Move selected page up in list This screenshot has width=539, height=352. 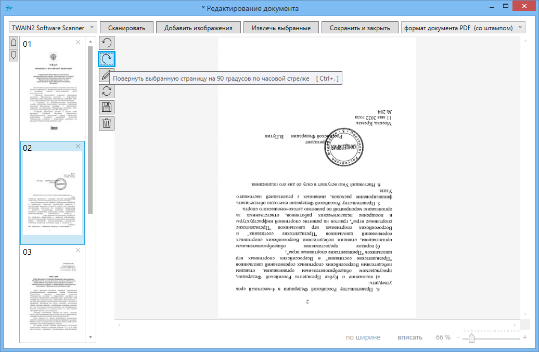(14, 42)
